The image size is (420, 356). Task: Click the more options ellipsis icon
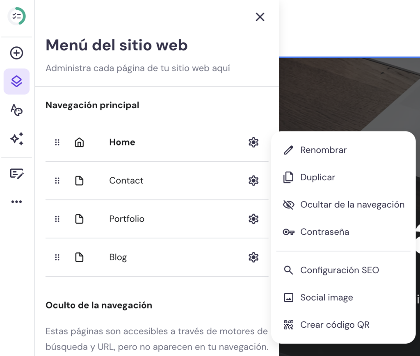click(16, 201)
